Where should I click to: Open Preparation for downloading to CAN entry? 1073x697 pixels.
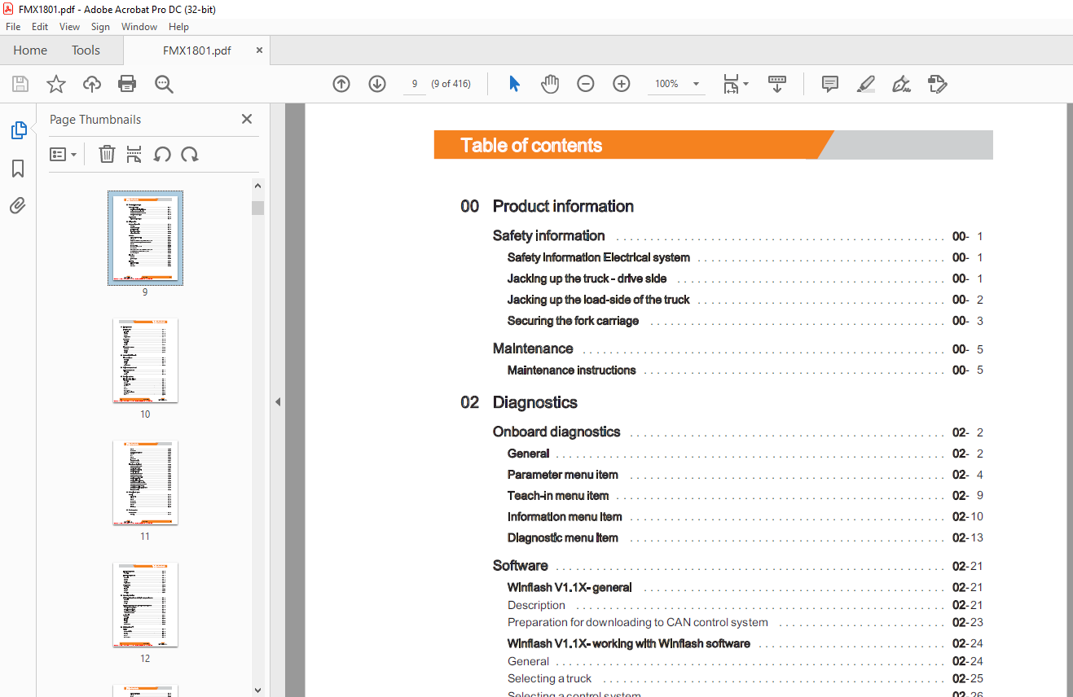coord(638,622)
